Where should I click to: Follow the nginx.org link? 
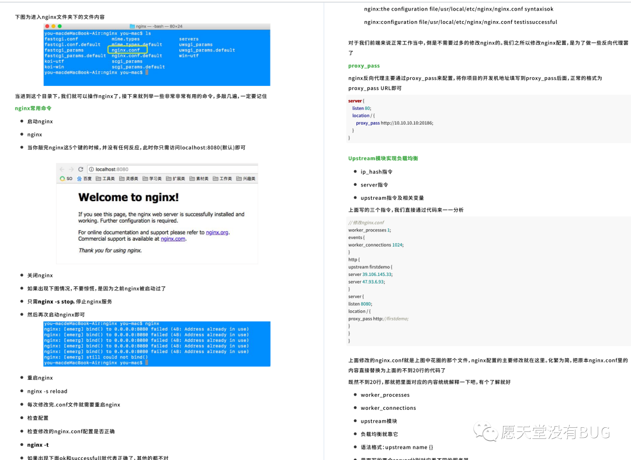point(217,233)
